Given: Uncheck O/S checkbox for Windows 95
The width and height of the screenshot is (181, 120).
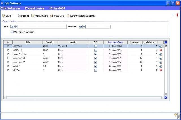Looking at the screenshot, I should click(x=96, y=62).
